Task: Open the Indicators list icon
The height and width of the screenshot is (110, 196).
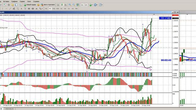Action: coord(90,5)
